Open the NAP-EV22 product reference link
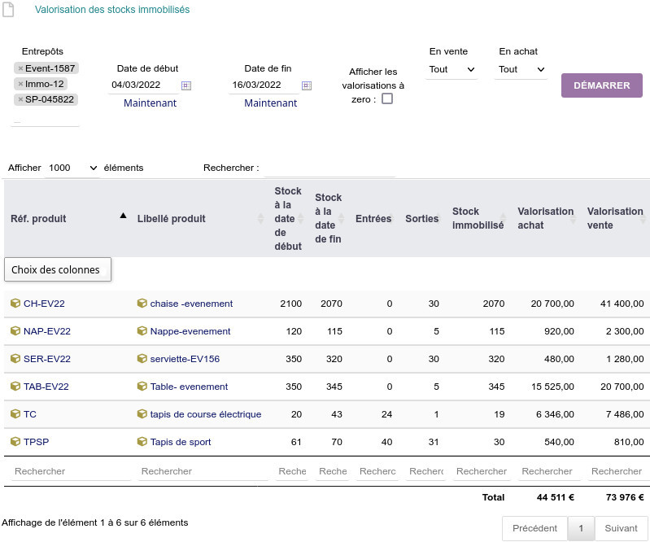This screenshot has height=542, width=650. (46, 331)
